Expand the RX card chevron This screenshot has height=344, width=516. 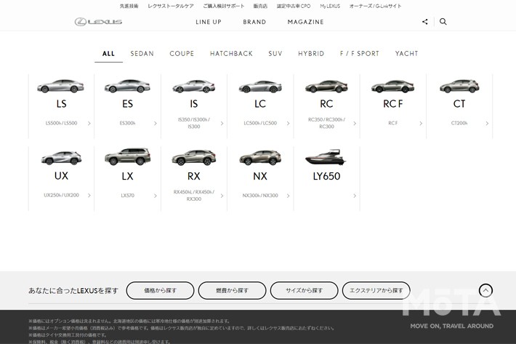[222, 196]
